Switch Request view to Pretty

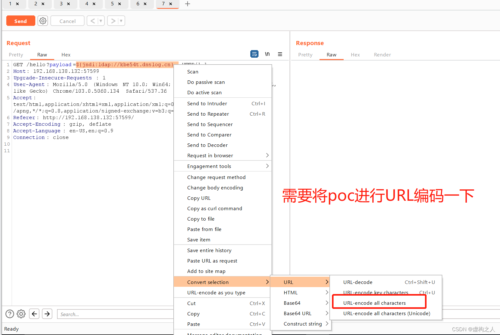(x=16, y=55)
